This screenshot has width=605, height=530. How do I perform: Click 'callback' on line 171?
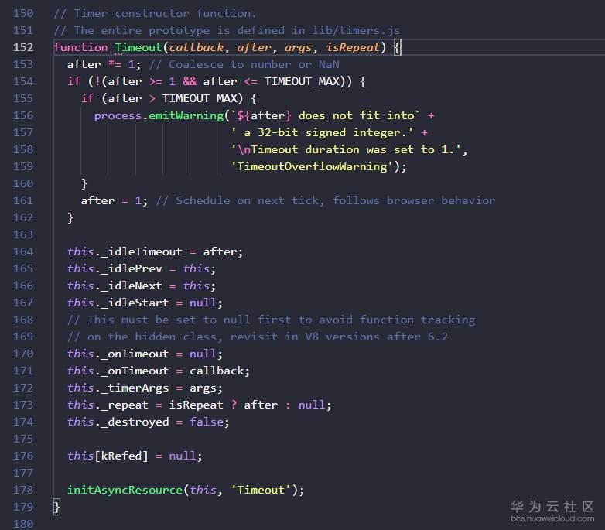[217, 371]
